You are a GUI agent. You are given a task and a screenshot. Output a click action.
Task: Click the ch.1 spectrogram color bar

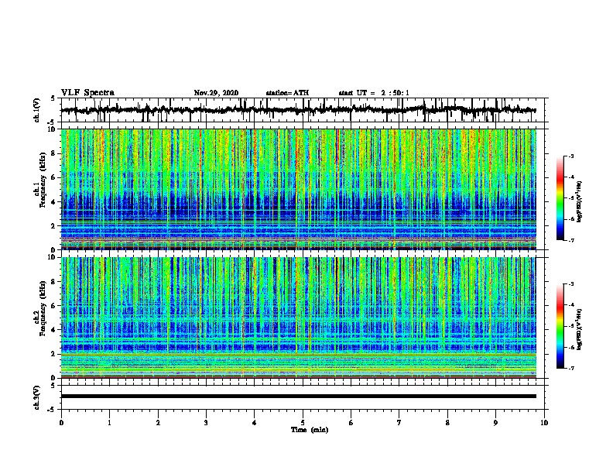point(560,198)
